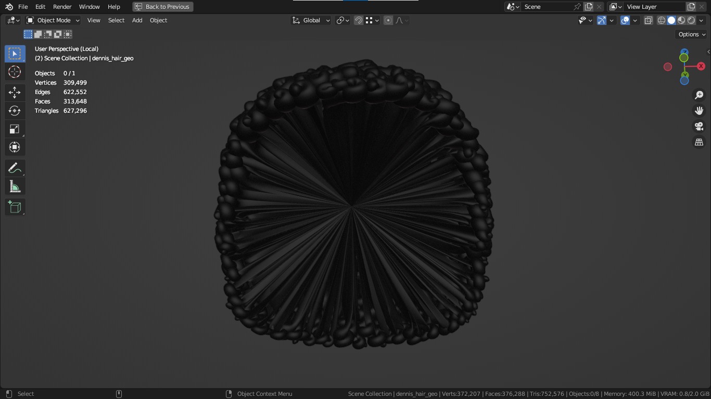This screenshot has width=711, height=399.
Task: Open the Options dropdown
Action: pos(692,34)
